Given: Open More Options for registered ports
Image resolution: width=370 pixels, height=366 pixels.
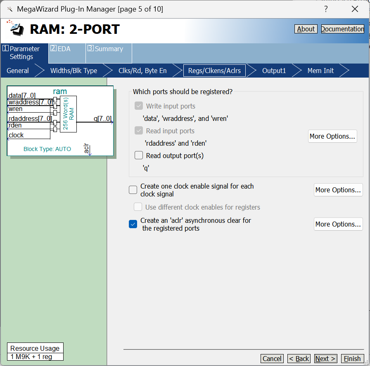Looking at the screenshot, I should (332, 136).
